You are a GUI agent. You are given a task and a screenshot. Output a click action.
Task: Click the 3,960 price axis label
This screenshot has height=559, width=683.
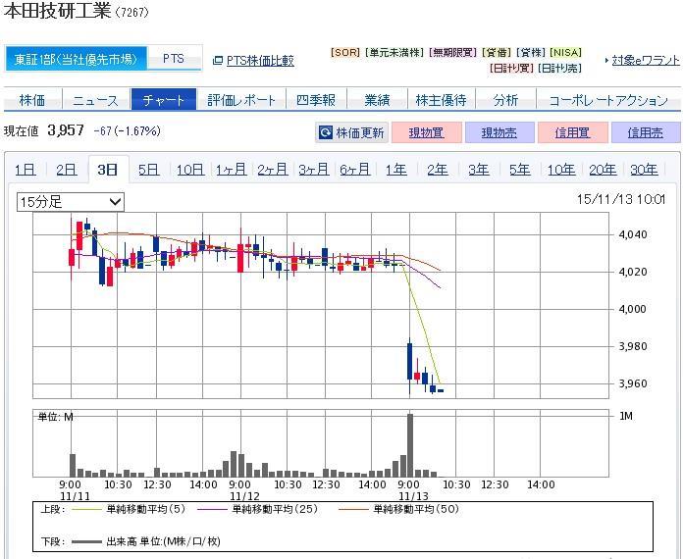point(633,384)
